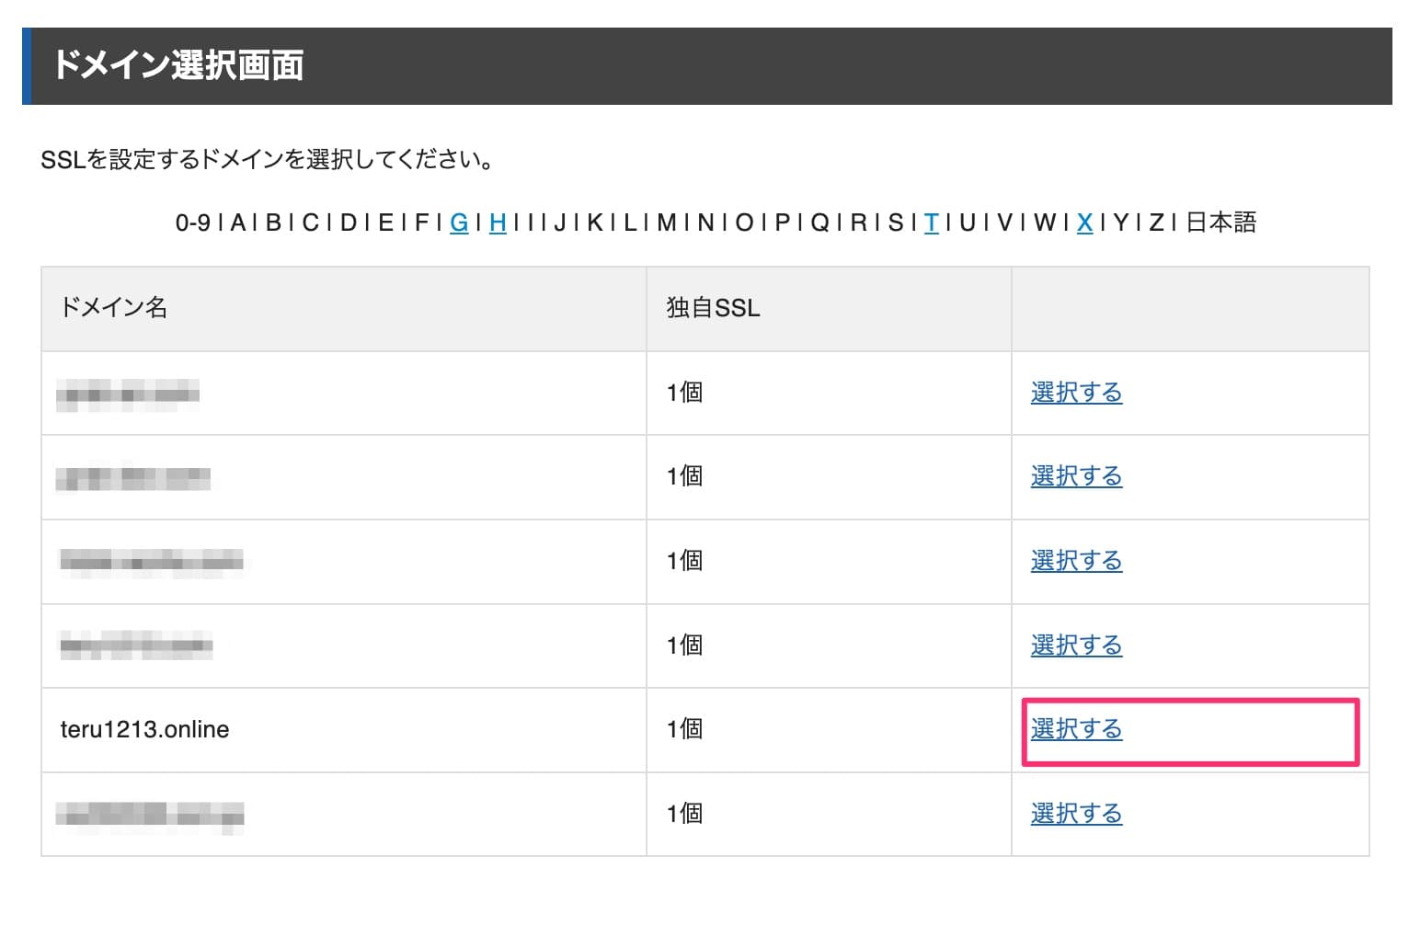
Task: Click 選択する in the second domain row
Action: (1075, 476)
